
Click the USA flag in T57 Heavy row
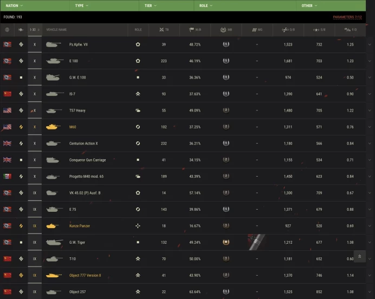(7, 110)
